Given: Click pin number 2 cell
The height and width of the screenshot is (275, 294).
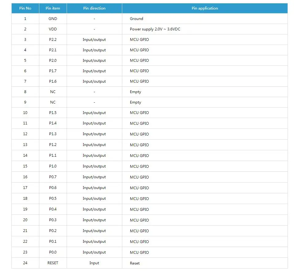Looking at the screenshot, I should 25,29.
